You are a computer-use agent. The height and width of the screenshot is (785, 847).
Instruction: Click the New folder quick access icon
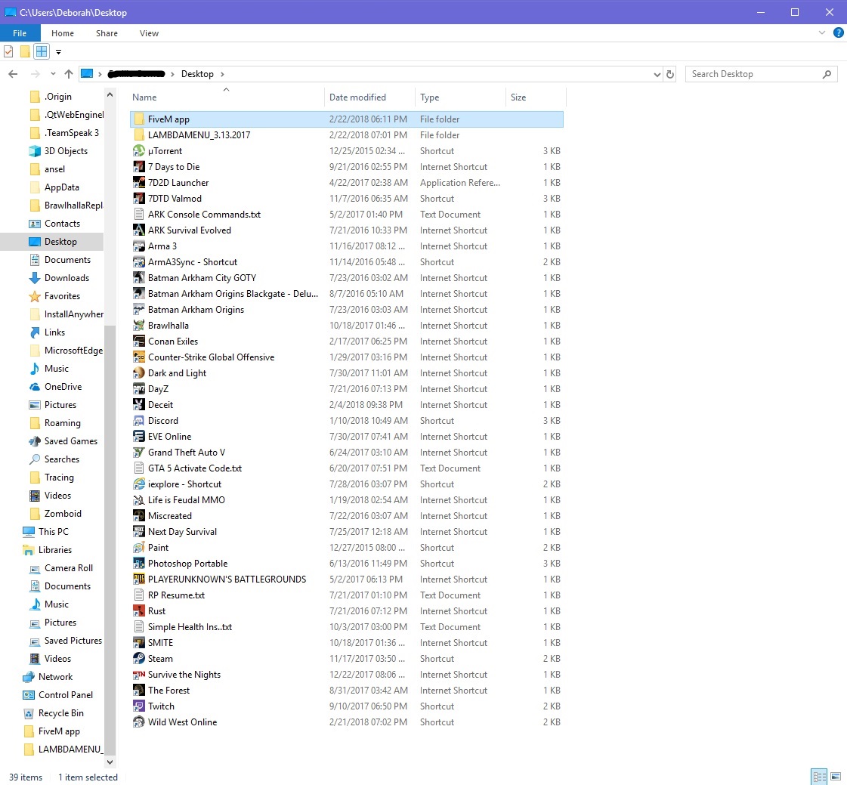[25, 52]
